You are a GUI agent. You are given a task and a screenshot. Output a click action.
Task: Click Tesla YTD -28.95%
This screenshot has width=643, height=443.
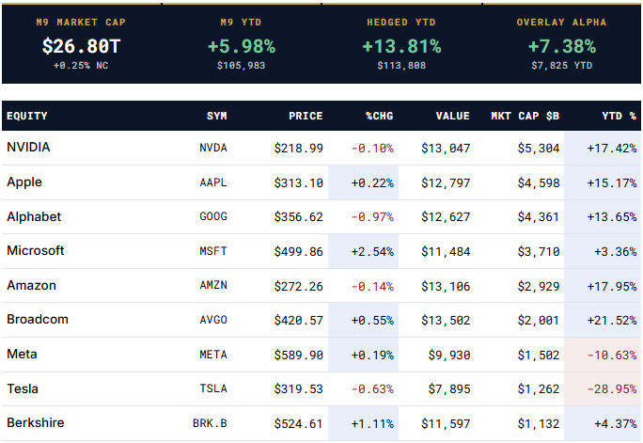(612, 388)
